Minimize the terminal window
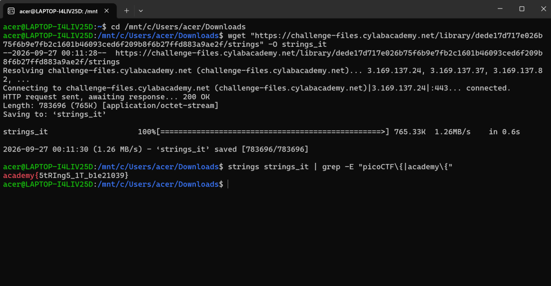The width and height of the screenshot is (551, 286). pos(500,9)
